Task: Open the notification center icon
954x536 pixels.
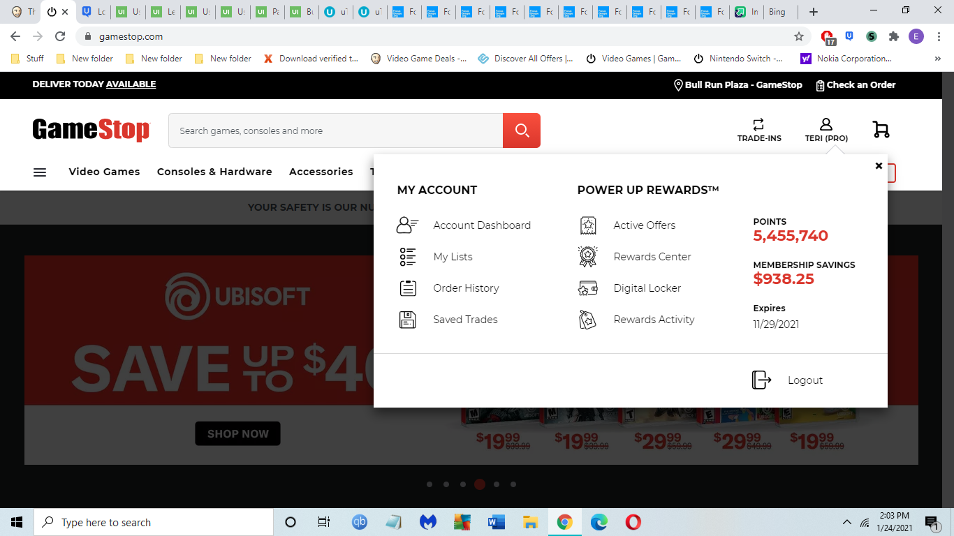Action: point(932,522)
